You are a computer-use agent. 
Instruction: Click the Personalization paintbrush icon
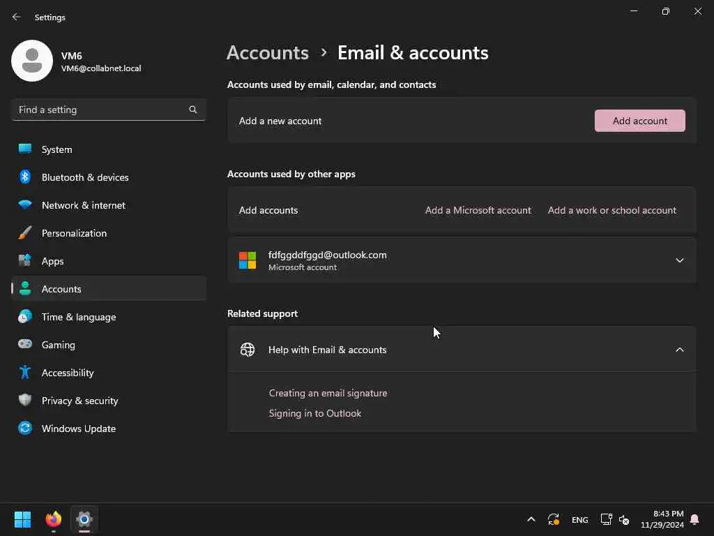click(25, 233)
